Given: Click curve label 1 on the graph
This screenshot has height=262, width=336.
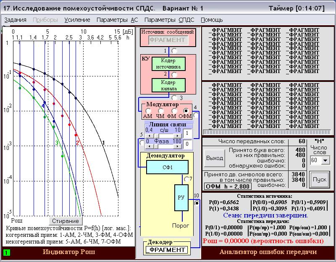Looking at the screenshot, I should coord(103,143).
